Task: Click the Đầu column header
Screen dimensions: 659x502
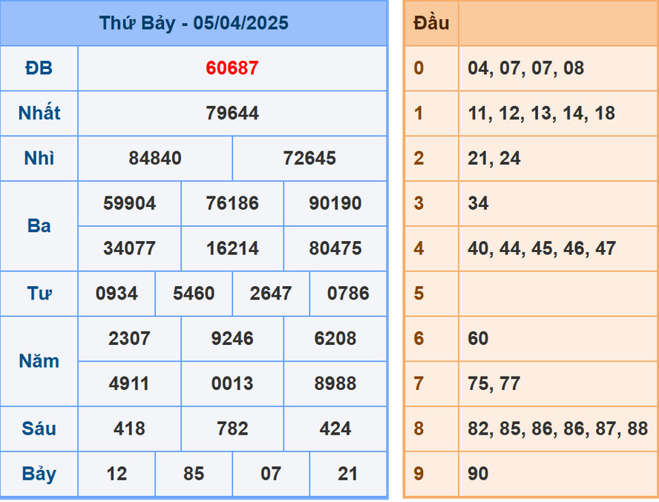Action: pos(431,23)
